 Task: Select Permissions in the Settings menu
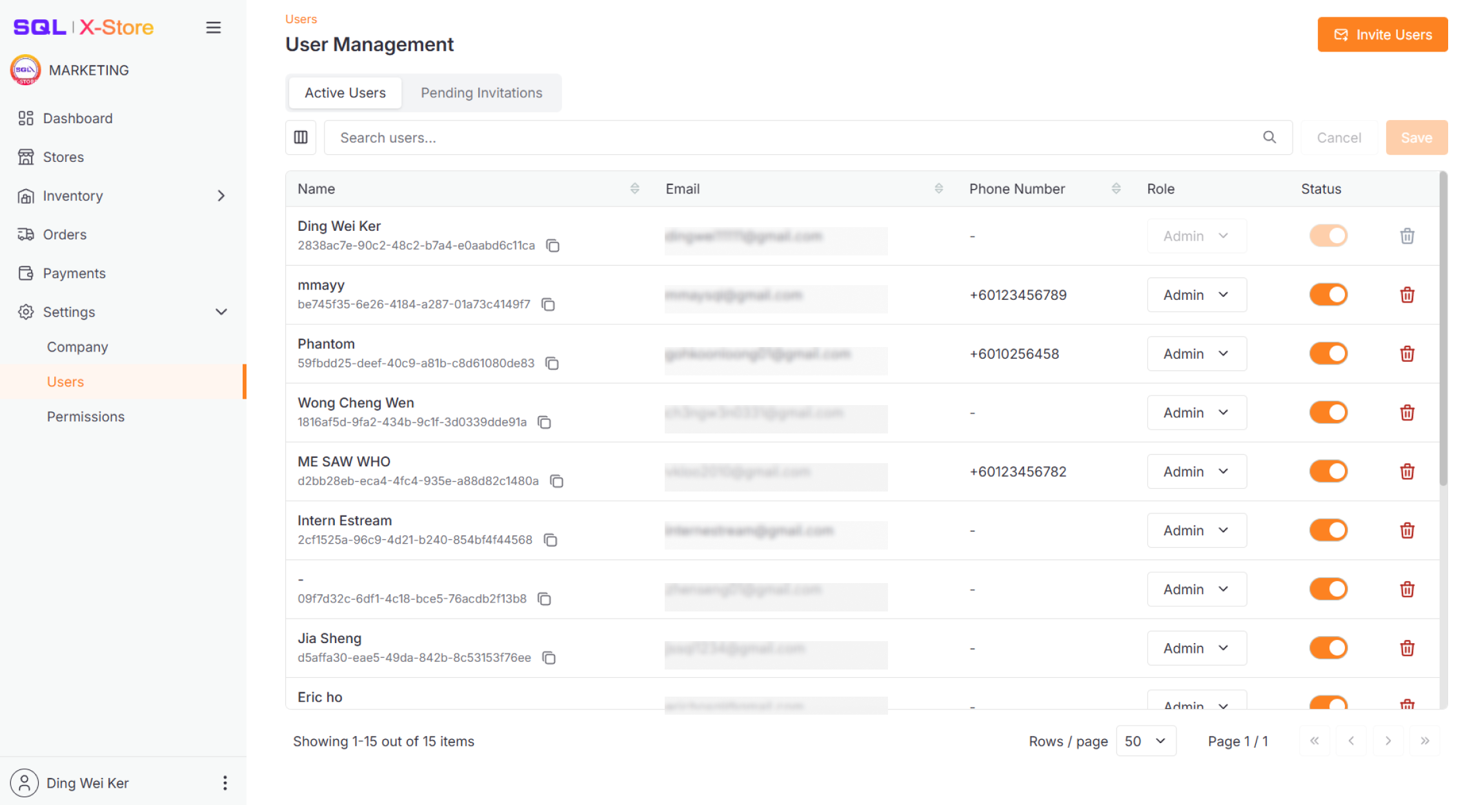point(85,416)
